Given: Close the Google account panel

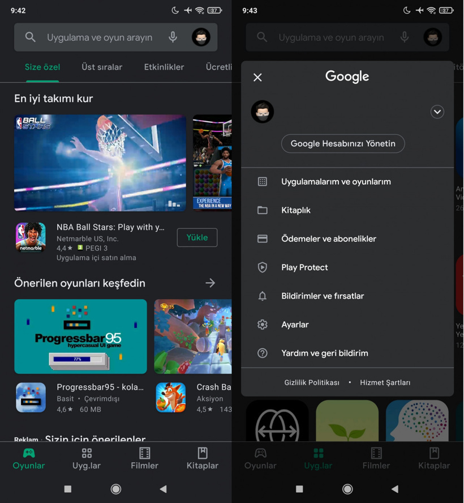Looking at the screenshot, I should click(x=257, y=77).
